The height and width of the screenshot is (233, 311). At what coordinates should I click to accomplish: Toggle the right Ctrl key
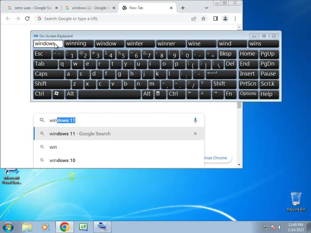176,94
